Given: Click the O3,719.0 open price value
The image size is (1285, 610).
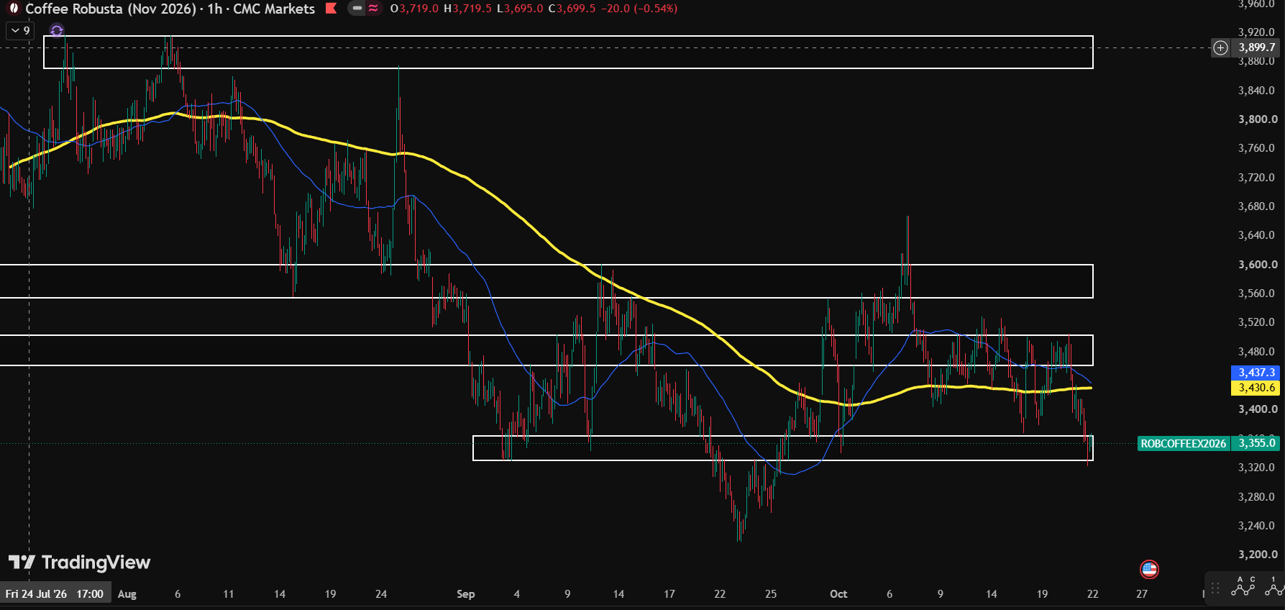Looking at the screenshot, I should coord(414,9).
